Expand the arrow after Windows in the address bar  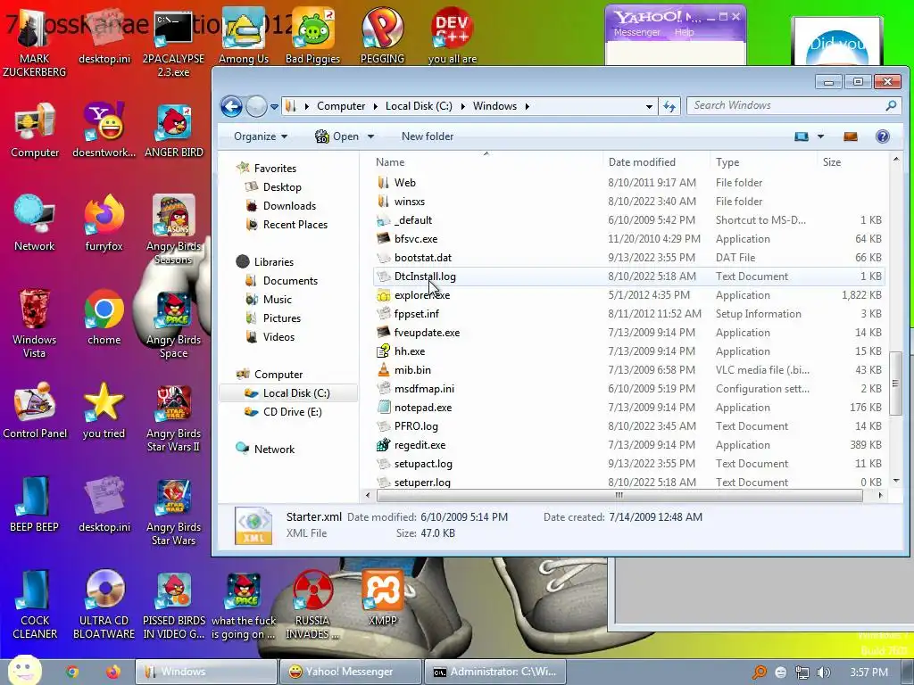tap(527, 107)
